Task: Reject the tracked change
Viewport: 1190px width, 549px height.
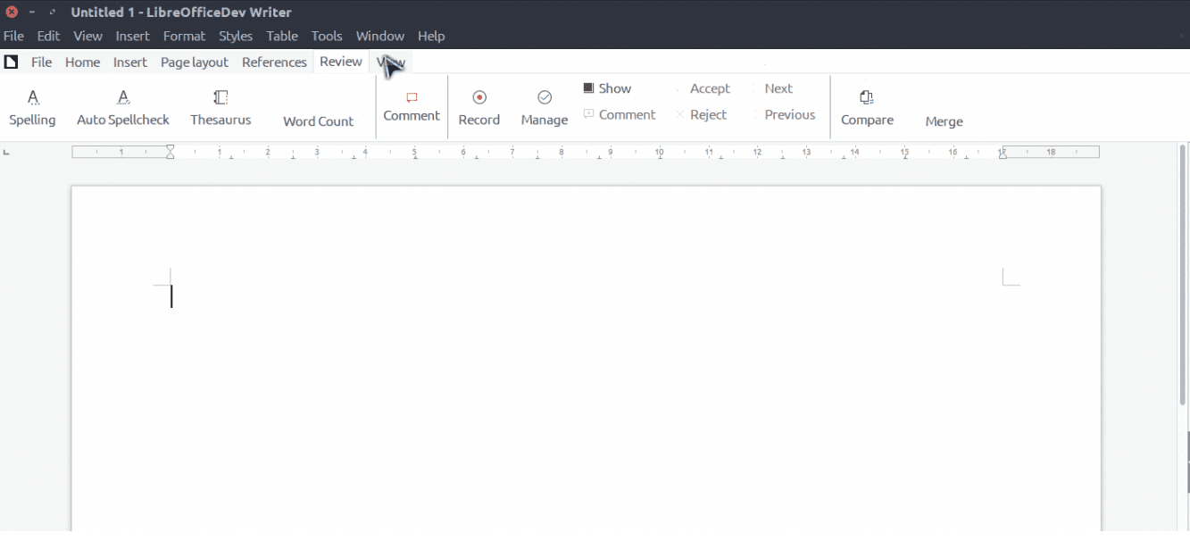Action: coord(701,114)
